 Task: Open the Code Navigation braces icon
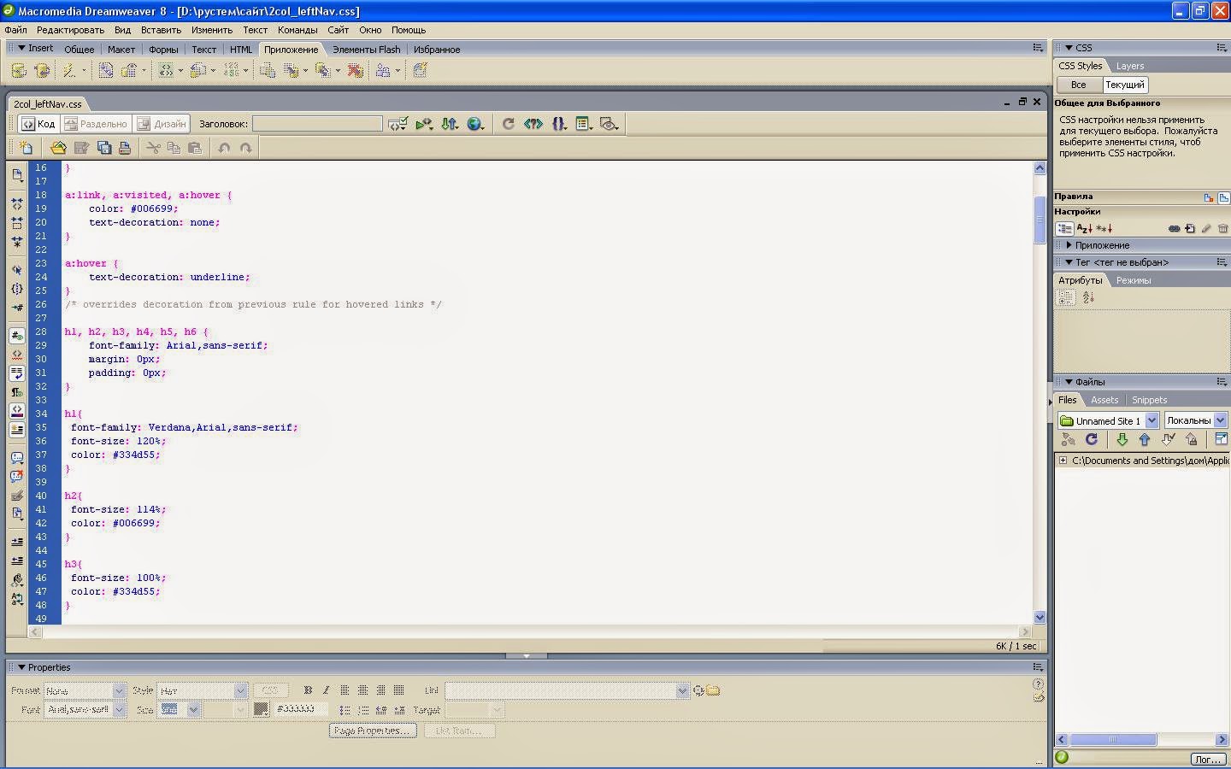coord(559,124)
